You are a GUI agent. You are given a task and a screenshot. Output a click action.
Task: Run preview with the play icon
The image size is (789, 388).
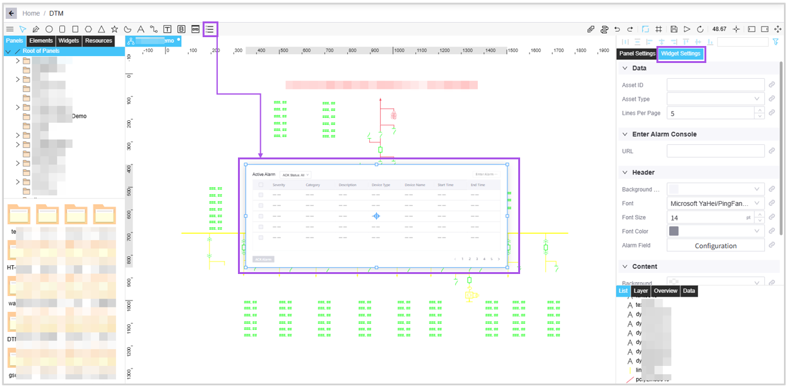pos(687,29)
